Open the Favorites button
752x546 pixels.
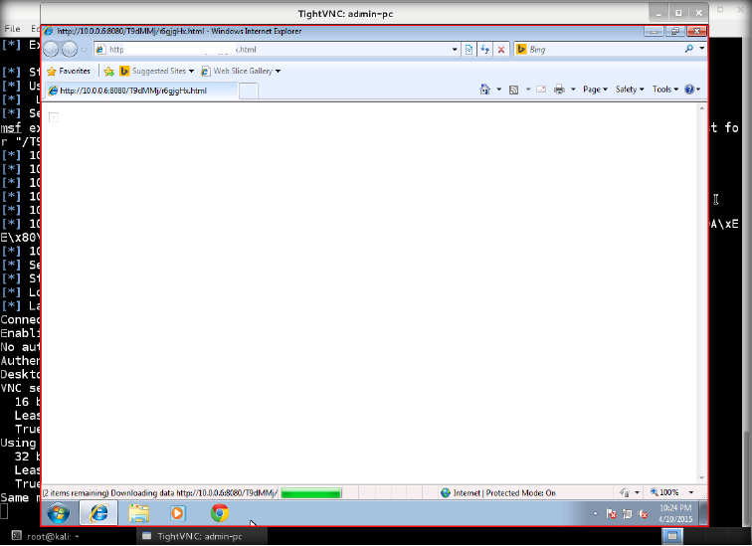click(x=69, y=71)
